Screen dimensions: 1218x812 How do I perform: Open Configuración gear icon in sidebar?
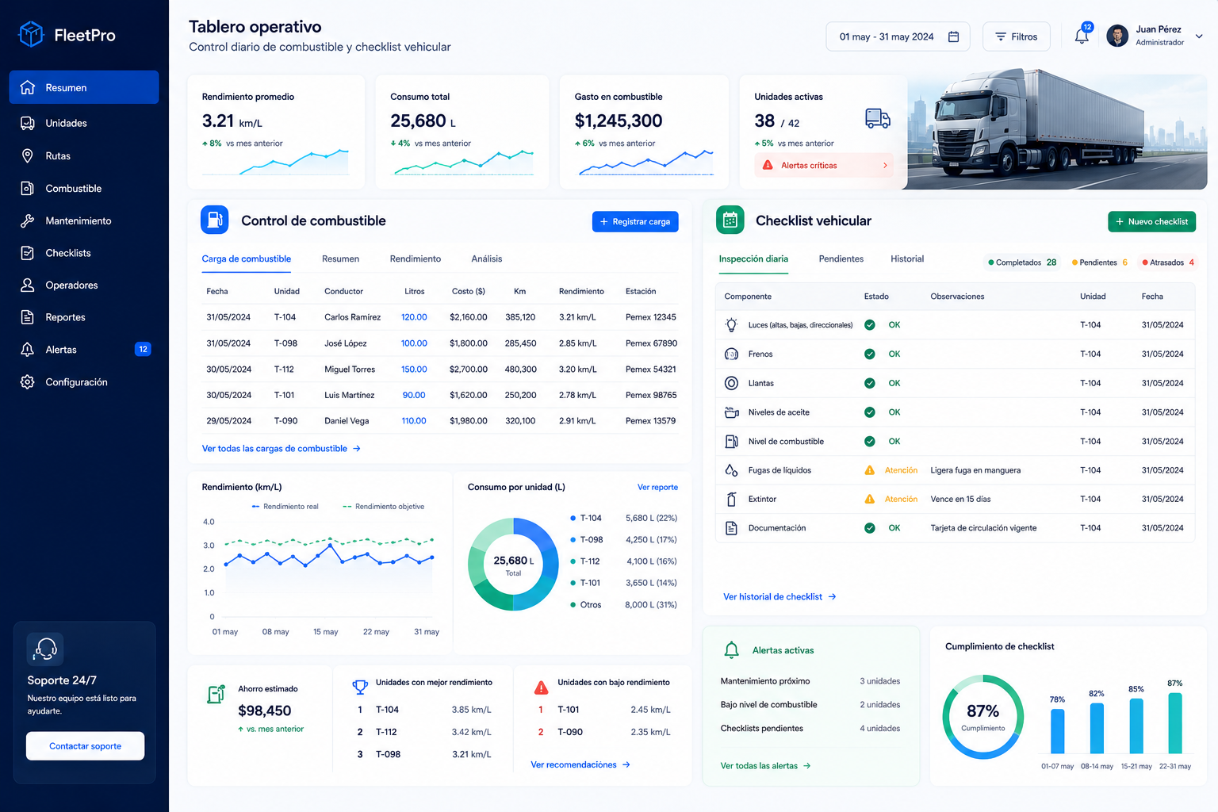pos(28,381)
